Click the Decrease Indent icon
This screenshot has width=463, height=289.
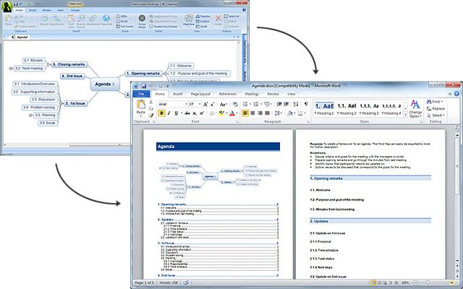(279, 104)
